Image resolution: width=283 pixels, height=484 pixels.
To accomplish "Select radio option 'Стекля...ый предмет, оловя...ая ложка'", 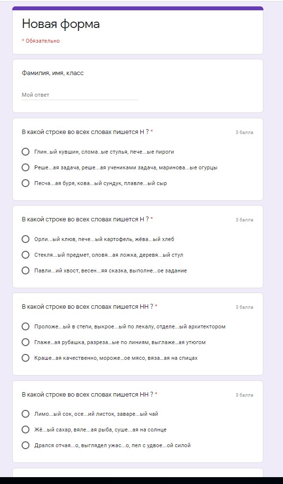I will tap(26, 255).
